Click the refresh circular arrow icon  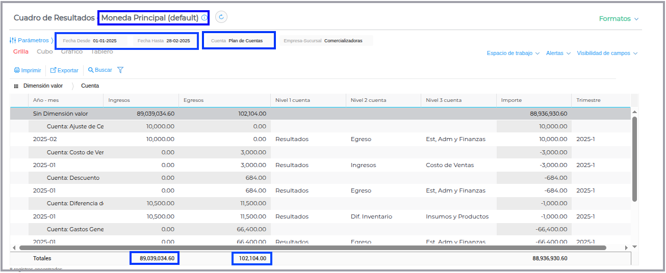pyautogui.click(x=221, y=17)
